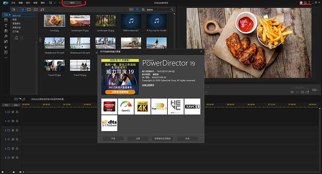The height and width of the screenshot is (174, 322).
Task: Click the add tag icon under the folder list
Action: click(x=16, y=37)
